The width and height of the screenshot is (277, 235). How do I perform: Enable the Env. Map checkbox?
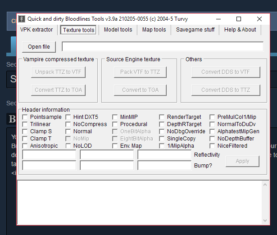(115, 146)
